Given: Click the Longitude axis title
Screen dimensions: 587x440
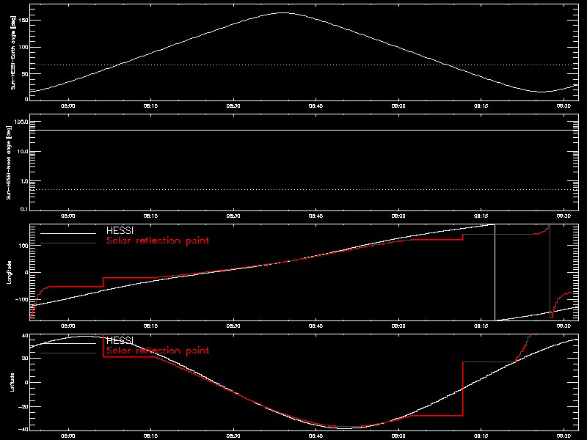Looking at the screenshot, I should 9,272.
